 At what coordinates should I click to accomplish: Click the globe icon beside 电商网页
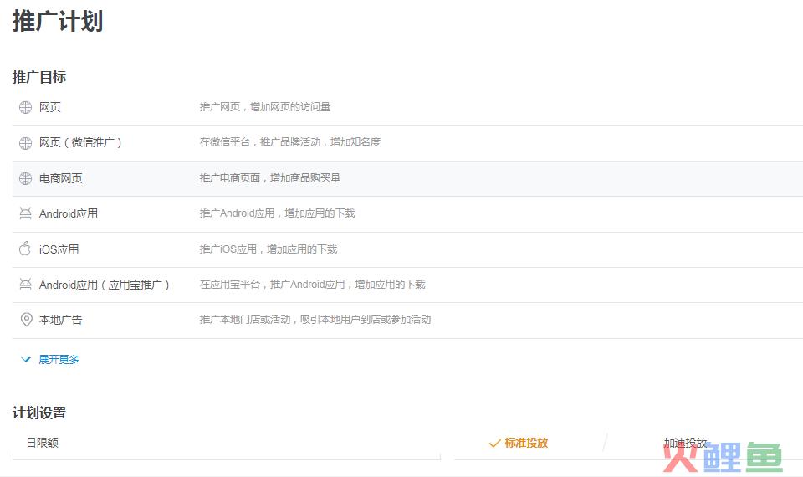click(x=26, y=178)
